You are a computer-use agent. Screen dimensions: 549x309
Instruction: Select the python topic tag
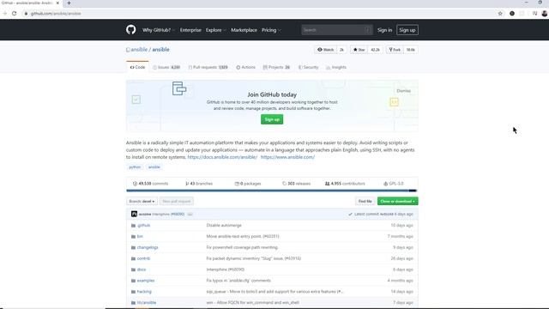tap(135, 167)
